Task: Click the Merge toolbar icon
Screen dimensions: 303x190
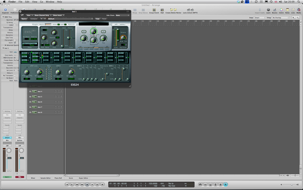Action: click(x=135, y=11)
